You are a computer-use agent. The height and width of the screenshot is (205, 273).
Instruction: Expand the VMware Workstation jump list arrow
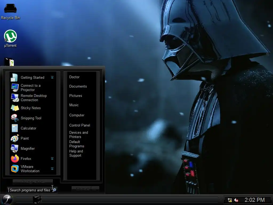coord(52,168)
